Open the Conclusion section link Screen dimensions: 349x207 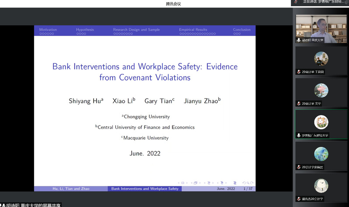pos(241,30)
